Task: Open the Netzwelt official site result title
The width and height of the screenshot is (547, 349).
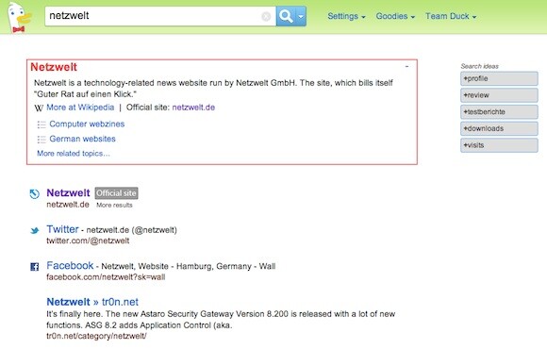Action: [x=68, y=192]
